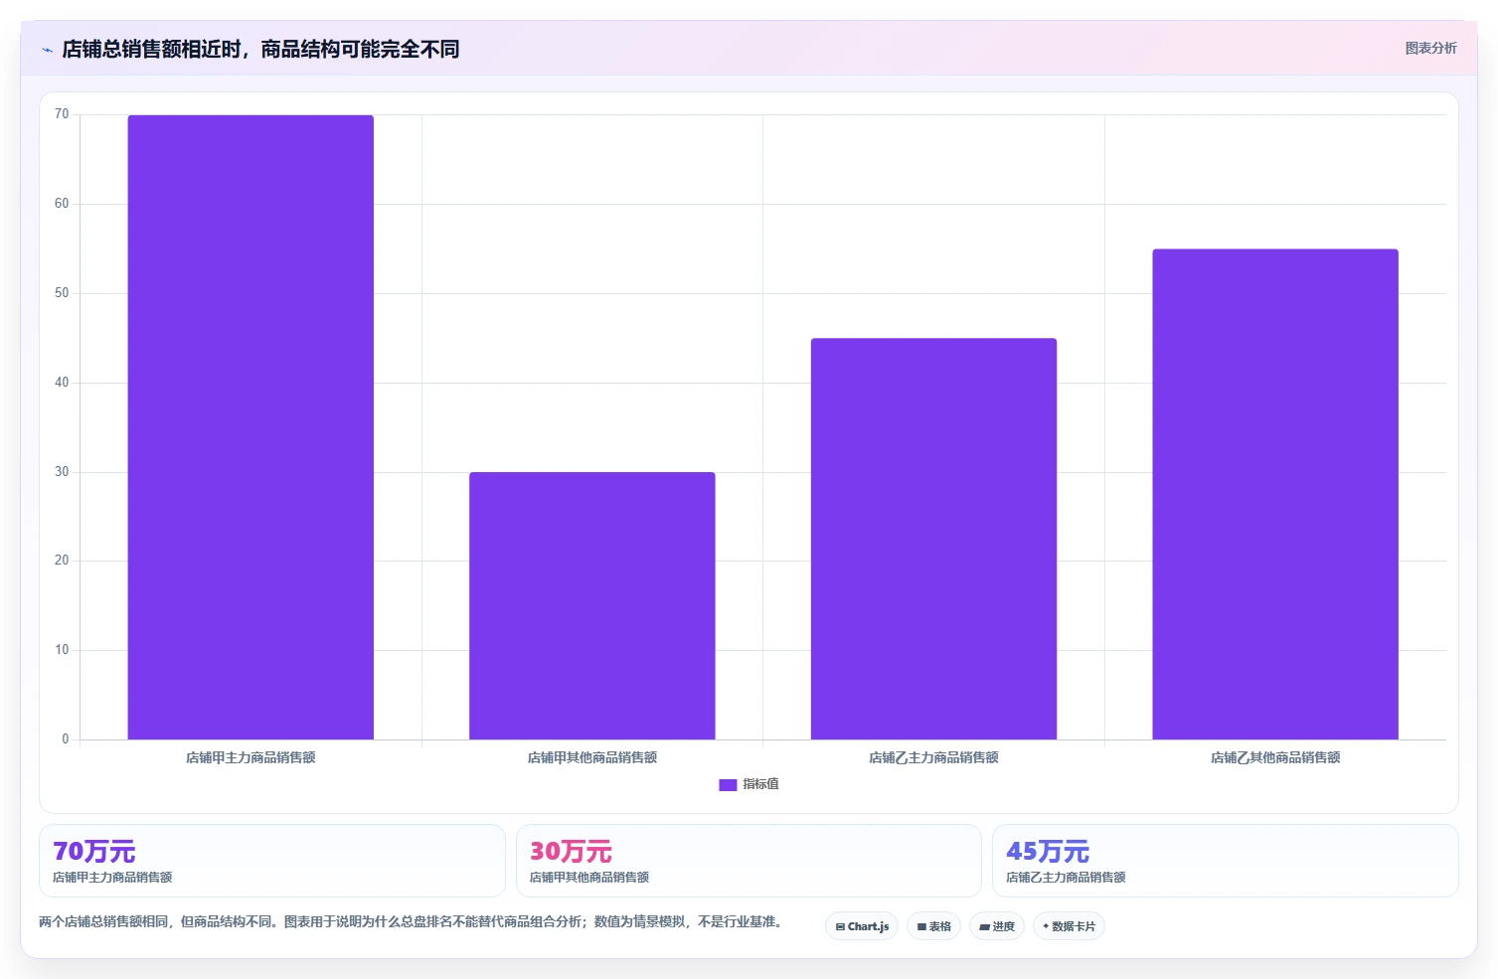Click the y-axis tick label 10
This screenshot has width=1498, height=979.
pos(62,650)
